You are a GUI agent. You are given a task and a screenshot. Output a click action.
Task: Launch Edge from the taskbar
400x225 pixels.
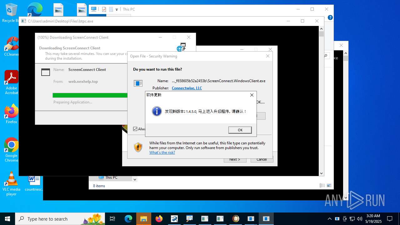coord(128,219)
